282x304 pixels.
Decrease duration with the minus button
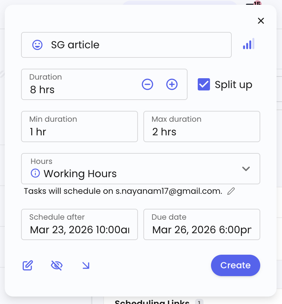coord(147,84)
